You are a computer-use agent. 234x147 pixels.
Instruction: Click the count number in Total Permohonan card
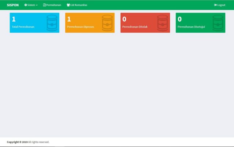coord(14,19)
